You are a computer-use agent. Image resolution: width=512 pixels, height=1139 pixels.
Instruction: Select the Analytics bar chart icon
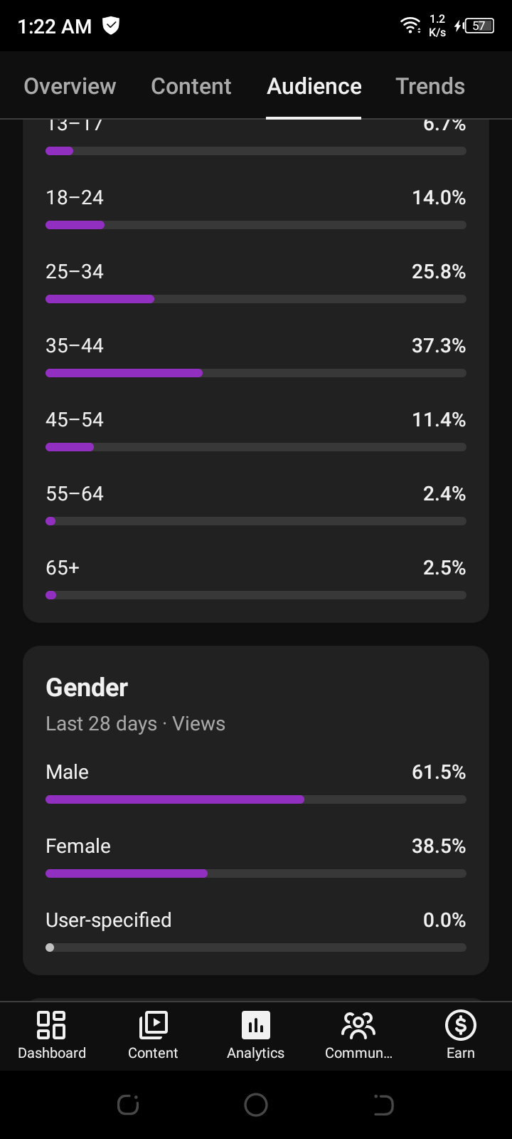coord(256,1025)
